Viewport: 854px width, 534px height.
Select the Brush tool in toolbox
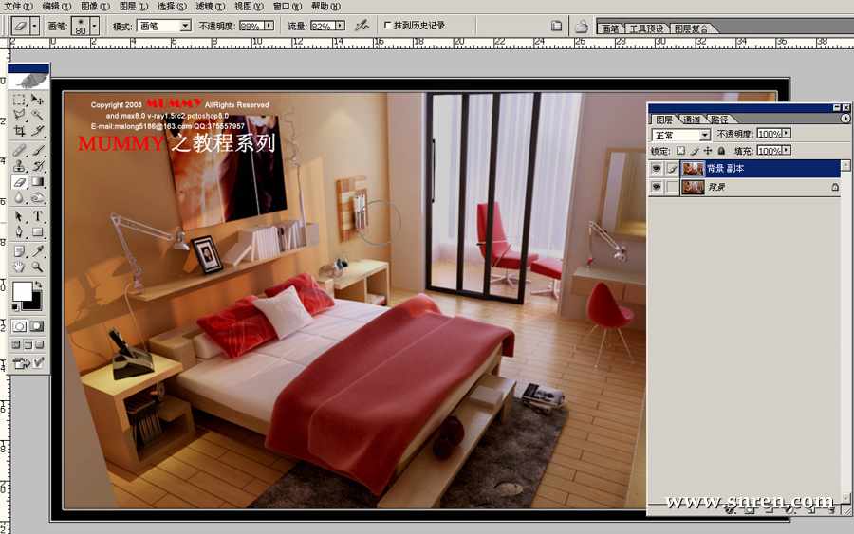click(x=37, y=151)
